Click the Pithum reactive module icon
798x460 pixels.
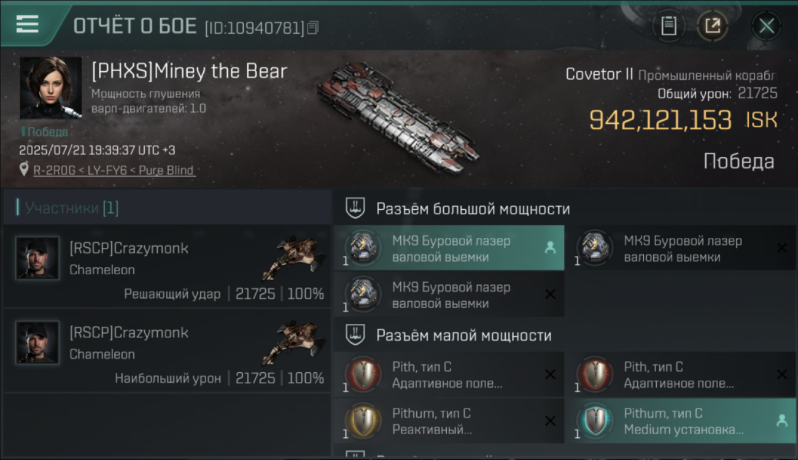point(362,421)
